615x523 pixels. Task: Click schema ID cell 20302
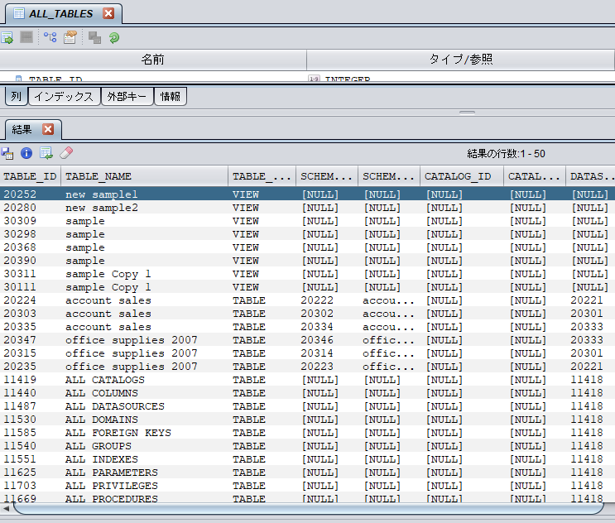tap(327, 314)
